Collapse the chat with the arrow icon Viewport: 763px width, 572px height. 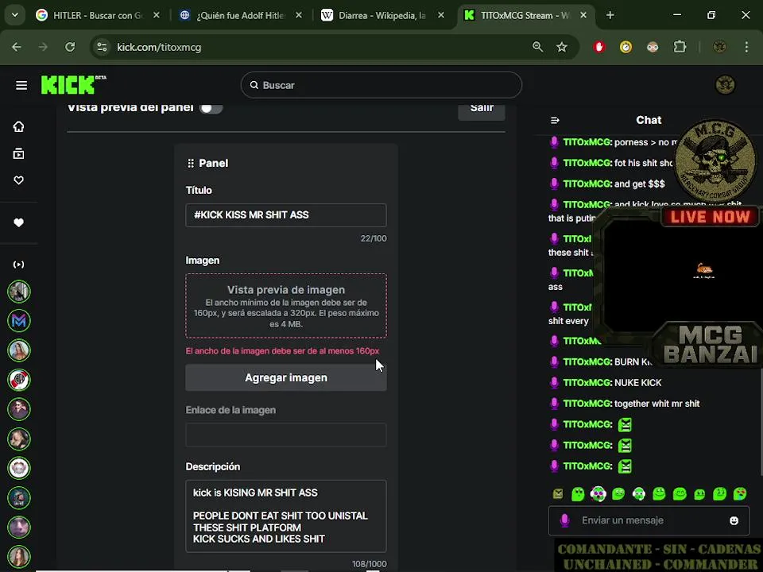[x=555, y=120]
